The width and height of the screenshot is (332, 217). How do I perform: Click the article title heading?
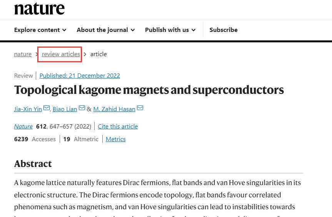coord(149,90)
